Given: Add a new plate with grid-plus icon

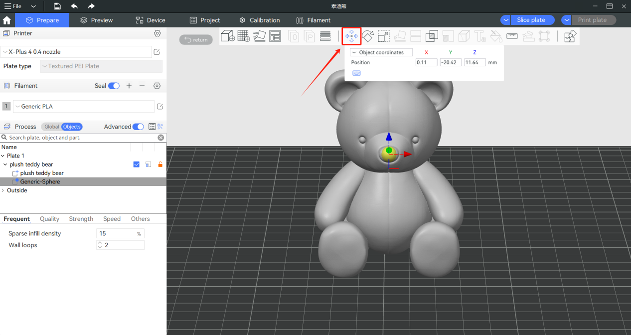Looking at the screenshot, I should point(243,36).
